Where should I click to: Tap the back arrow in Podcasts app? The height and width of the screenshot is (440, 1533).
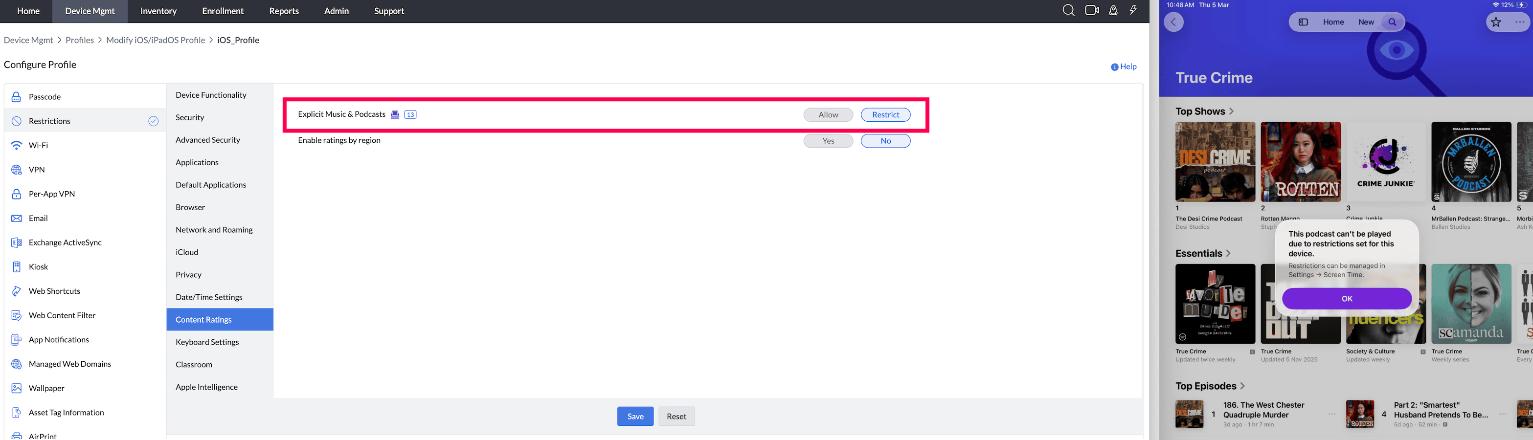pos(1173,22)
